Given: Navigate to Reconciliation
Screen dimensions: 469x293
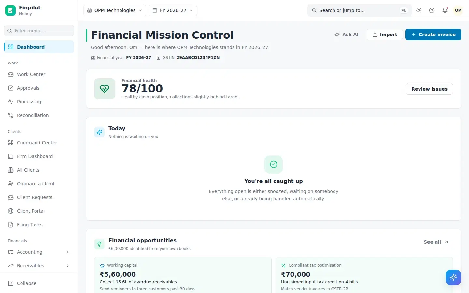Looking at the screenshot, I should pyautogui.click(x=39, y=115).
